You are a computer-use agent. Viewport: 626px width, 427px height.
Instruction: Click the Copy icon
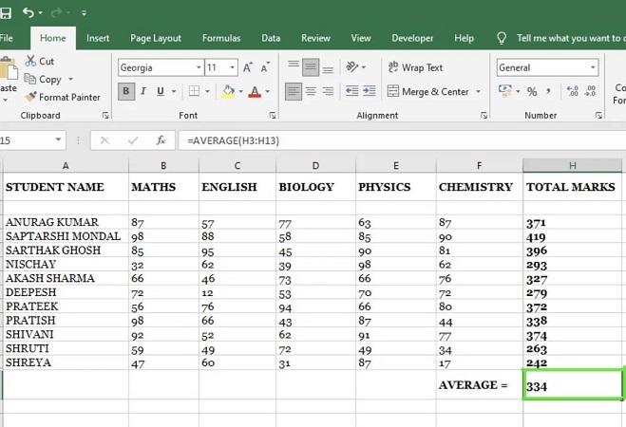(x=30, y=79)
